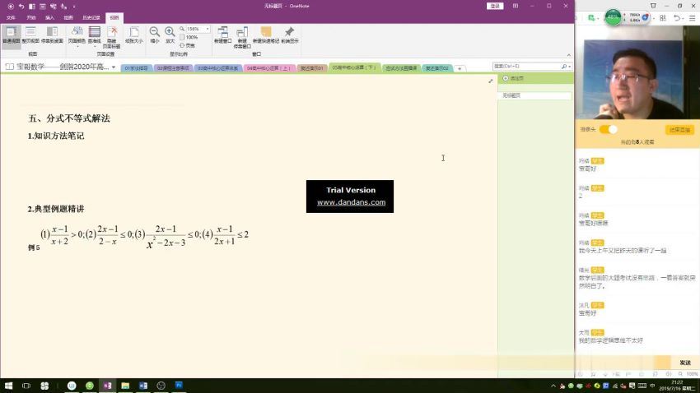
Task: Click the text 1.知识方法笔记
Action: coord(56,136)
